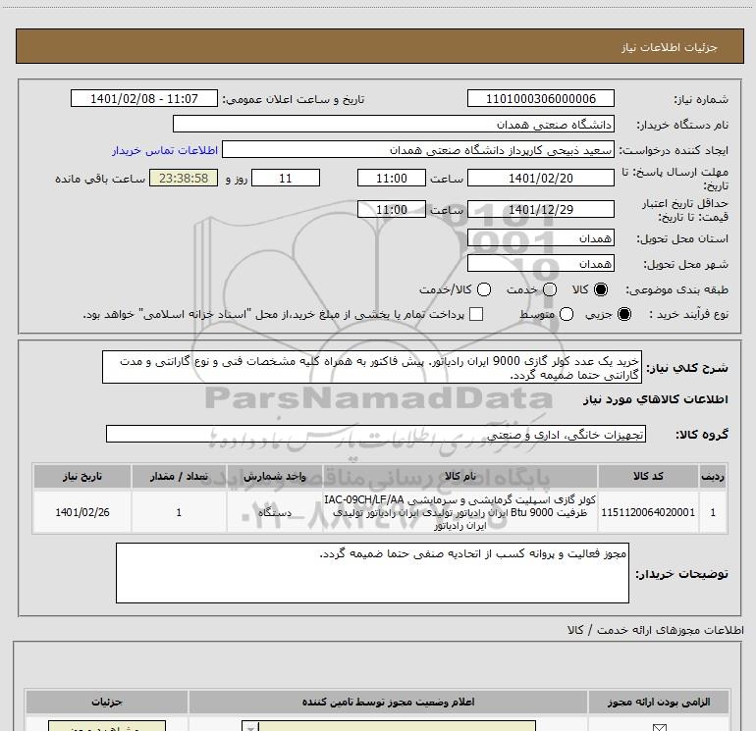Click the کد کالا column header
This screenshot has width=756, height=731.
648,476
